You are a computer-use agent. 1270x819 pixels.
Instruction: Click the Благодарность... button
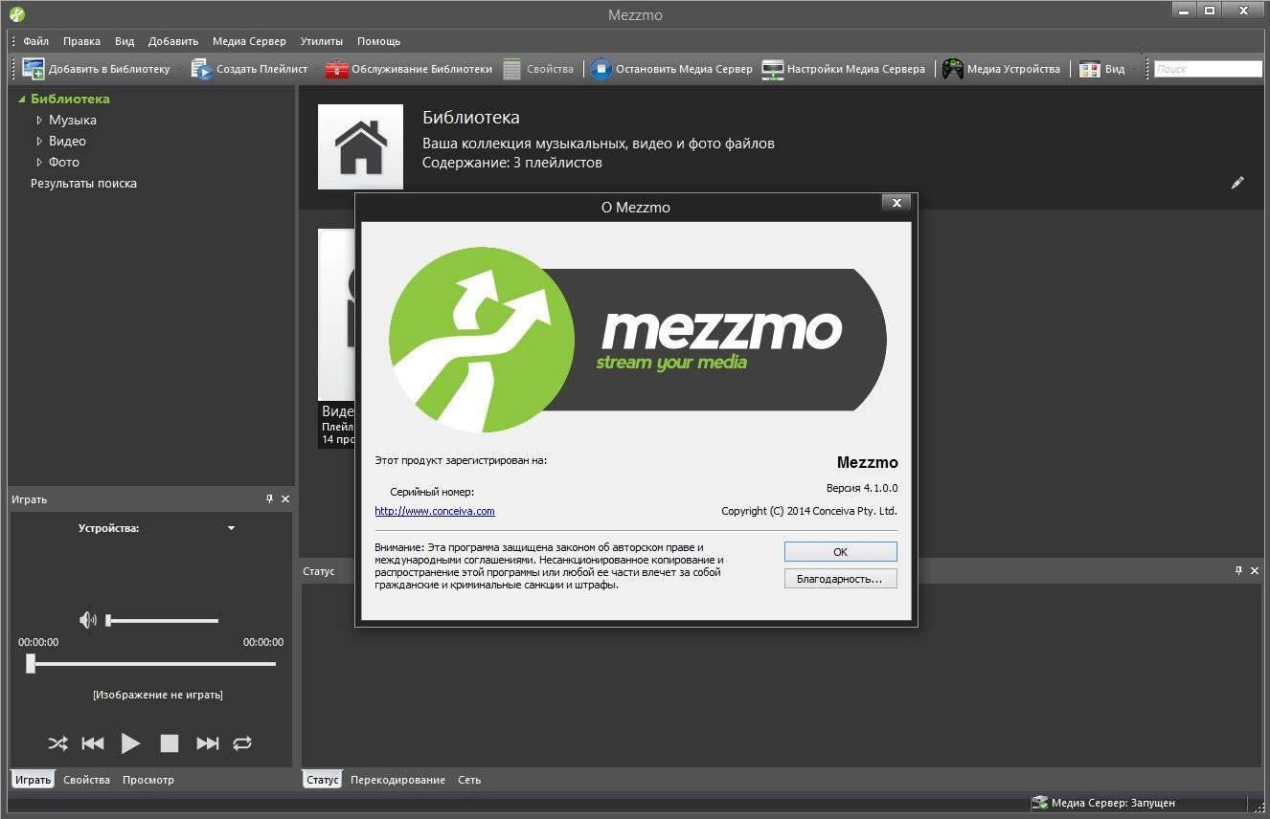(840, 579)
